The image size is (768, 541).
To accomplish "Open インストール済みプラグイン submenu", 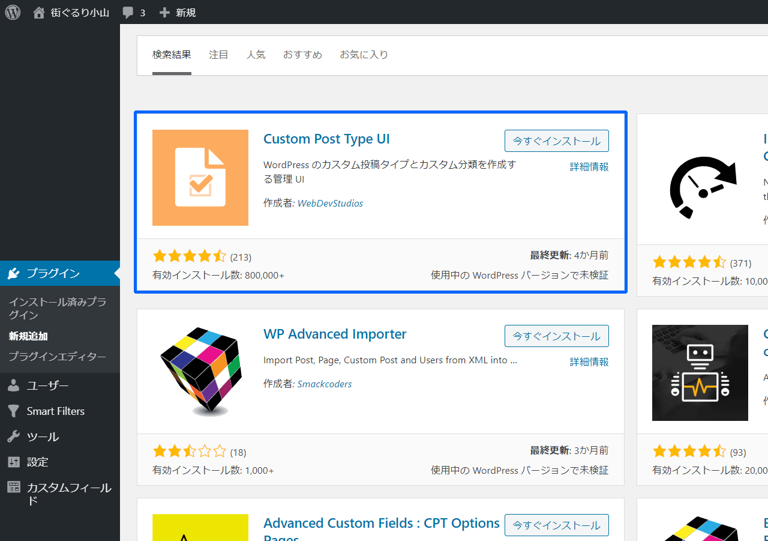I will pyautogui.click(x=58, y=309).
